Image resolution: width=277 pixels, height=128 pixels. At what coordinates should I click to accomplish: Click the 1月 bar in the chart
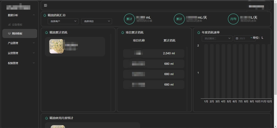pyautogui.click(x=206, y=71)
